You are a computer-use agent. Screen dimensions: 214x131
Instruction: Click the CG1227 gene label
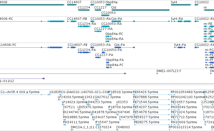[x=100, y=7]
